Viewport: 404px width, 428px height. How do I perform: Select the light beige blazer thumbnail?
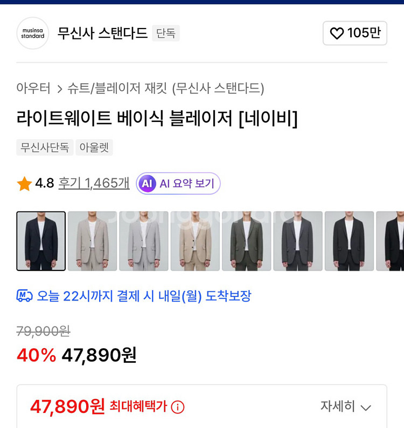[x=92, y=241]
